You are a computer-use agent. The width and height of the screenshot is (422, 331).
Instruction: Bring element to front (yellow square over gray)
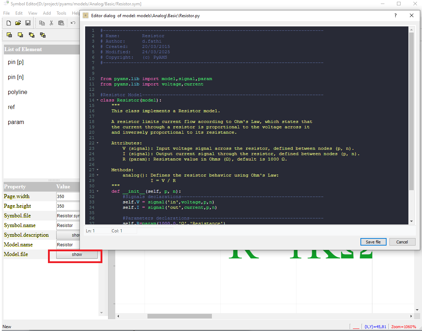point(9,35)
